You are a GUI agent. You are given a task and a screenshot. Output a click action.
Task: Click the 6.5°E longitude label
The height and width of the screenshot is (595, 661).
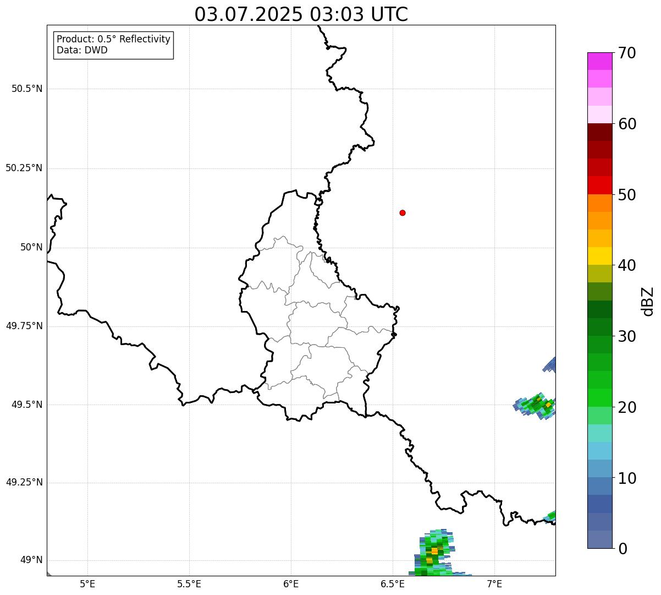point(393,583)
